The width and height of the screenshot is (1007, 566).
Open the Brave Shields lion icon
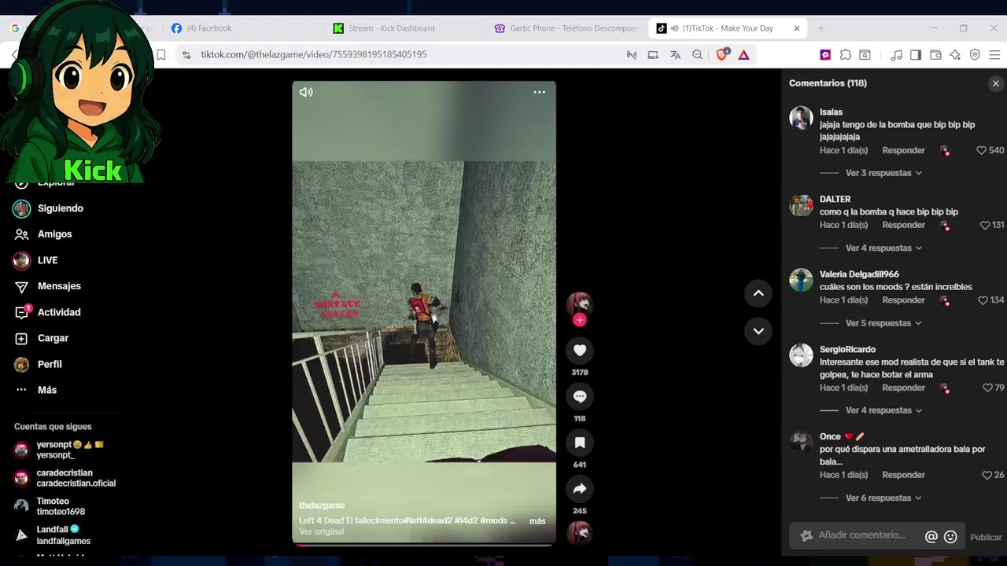pyautogui.click(x=723, y=54)
